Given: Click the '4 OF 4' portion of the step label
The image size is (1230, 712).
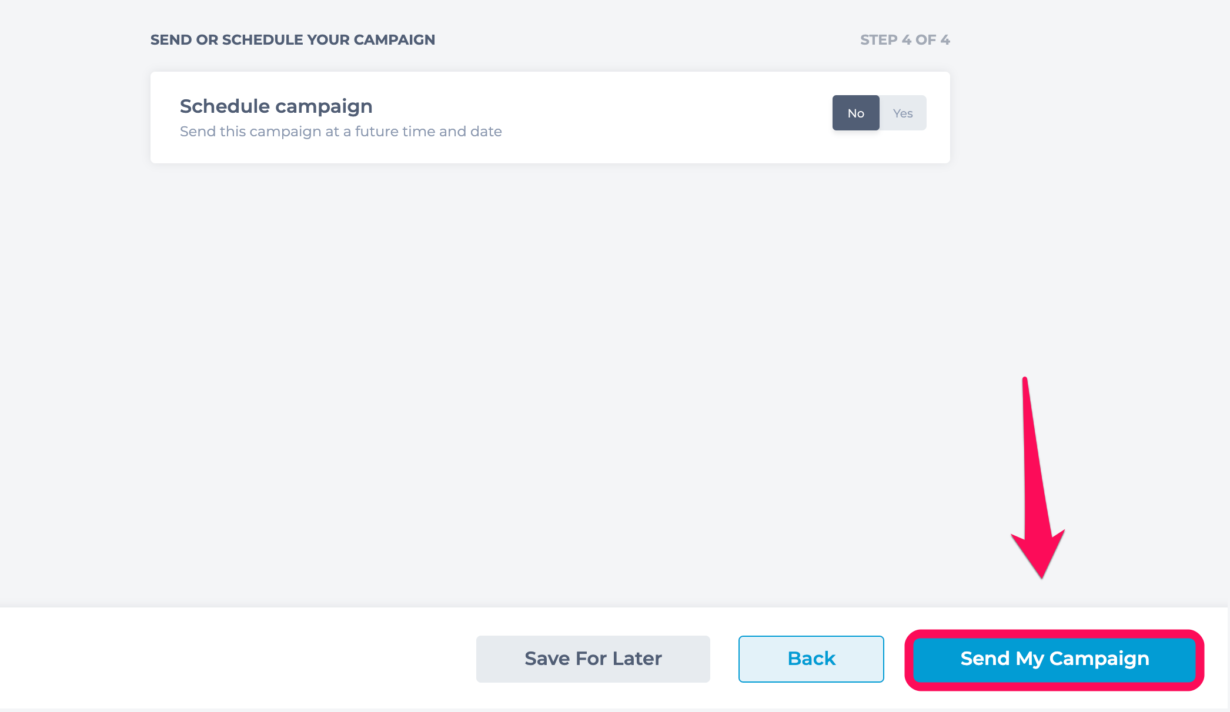Looking at the screenshot, I should (925, 40).
